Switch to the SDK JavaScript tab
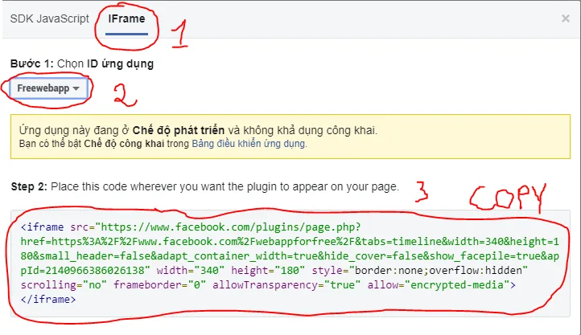The width and height of the screenshot is (581, 335). coord(49,18)
